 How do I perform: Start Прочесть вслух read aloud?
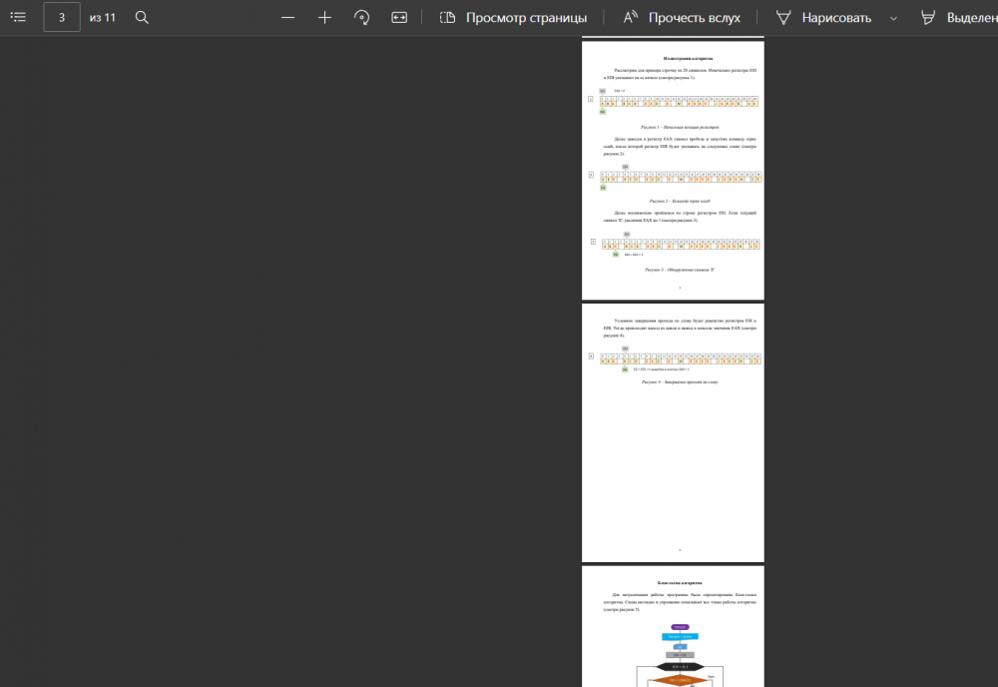(681, 17)
